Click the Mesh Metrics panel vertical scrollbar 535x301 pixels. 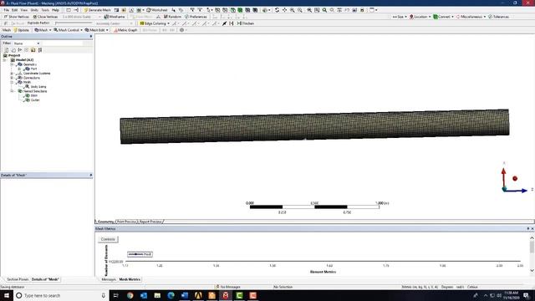532,254
